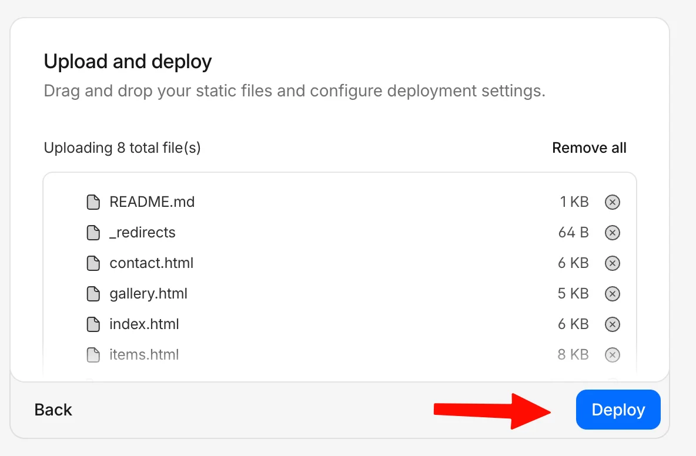696x456 pixels.
Task: Click the Deploy button
Action: [x=618, y=409]
